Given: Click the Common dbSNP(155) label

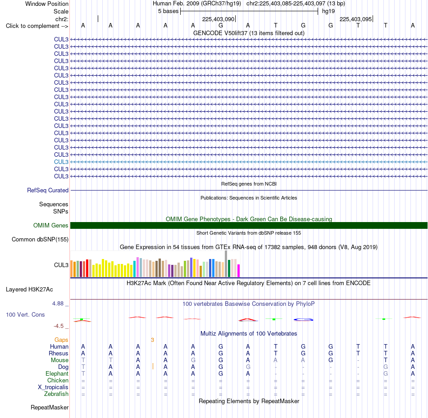Looking at the screenshot, I should point(40,239).
